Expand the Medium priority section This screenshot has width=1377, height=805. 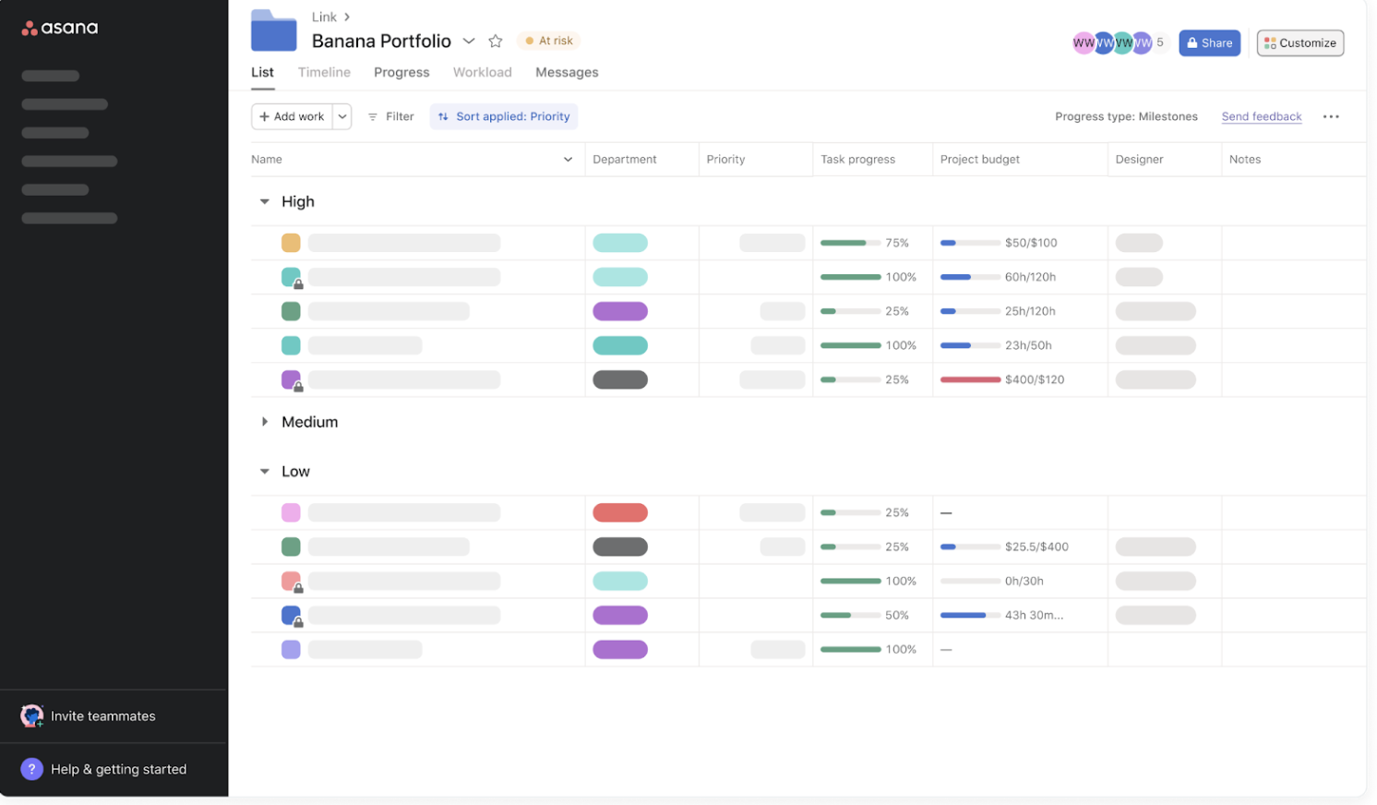coord(265,422)
